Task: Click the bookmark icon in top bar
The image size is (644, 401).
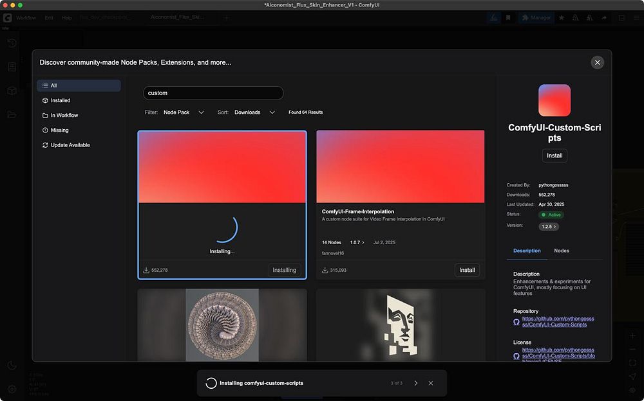Action: point(508,17)
